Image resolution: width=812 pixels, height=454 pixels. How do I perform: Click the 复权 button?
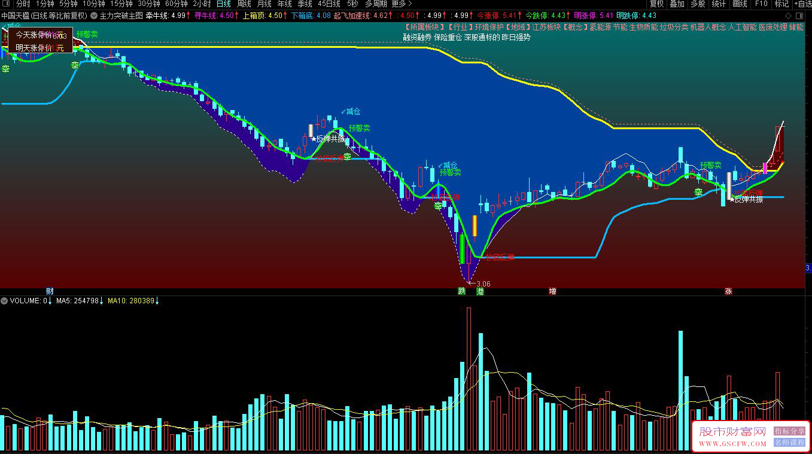click(657, 4)
